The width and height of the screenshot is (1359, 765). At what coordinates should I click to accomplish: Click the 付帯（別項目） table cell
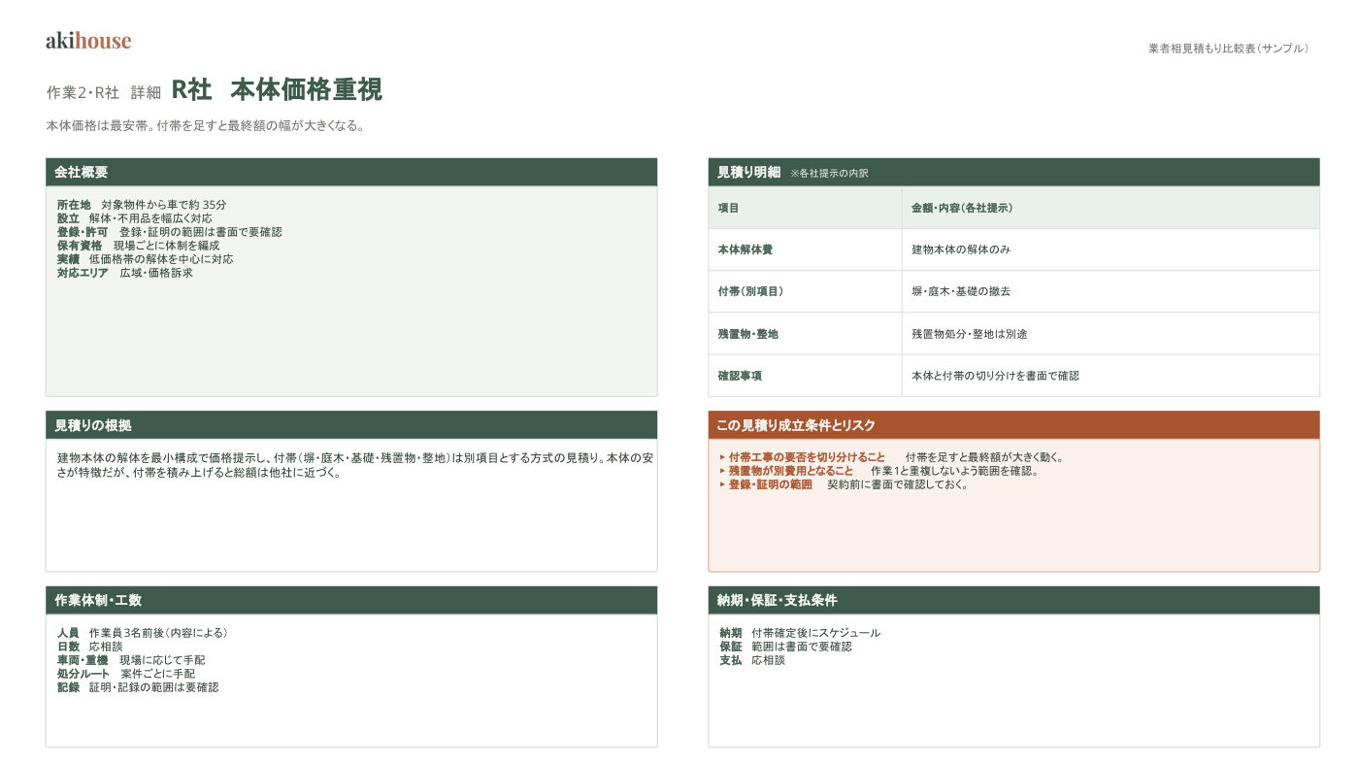click(805, 291)
